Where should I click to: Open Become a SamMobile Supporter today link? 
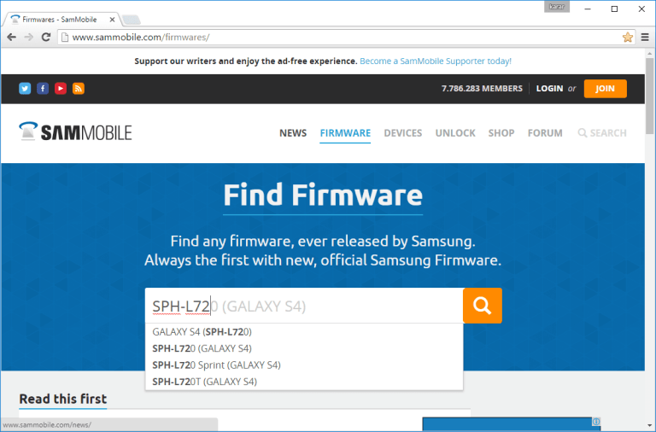436,61
